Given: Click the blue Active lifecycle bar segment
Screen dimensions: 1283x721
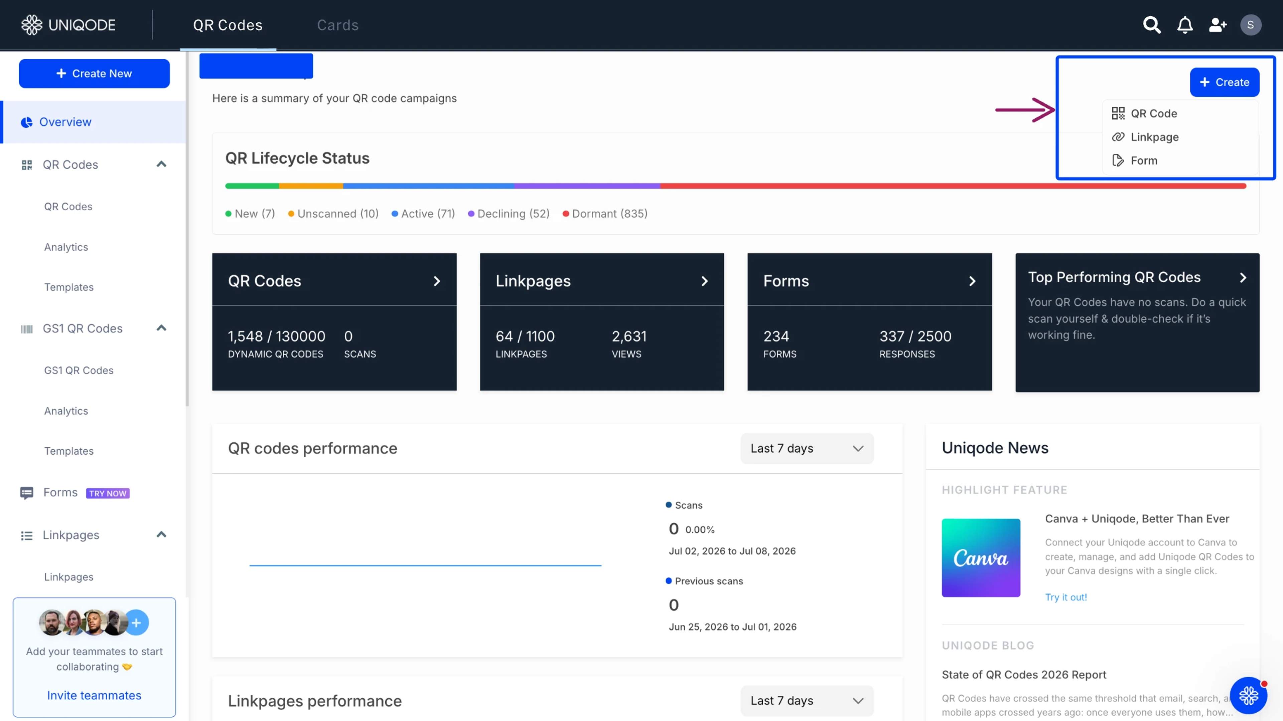Looking at the screenshot, I should tap(428, 186).
